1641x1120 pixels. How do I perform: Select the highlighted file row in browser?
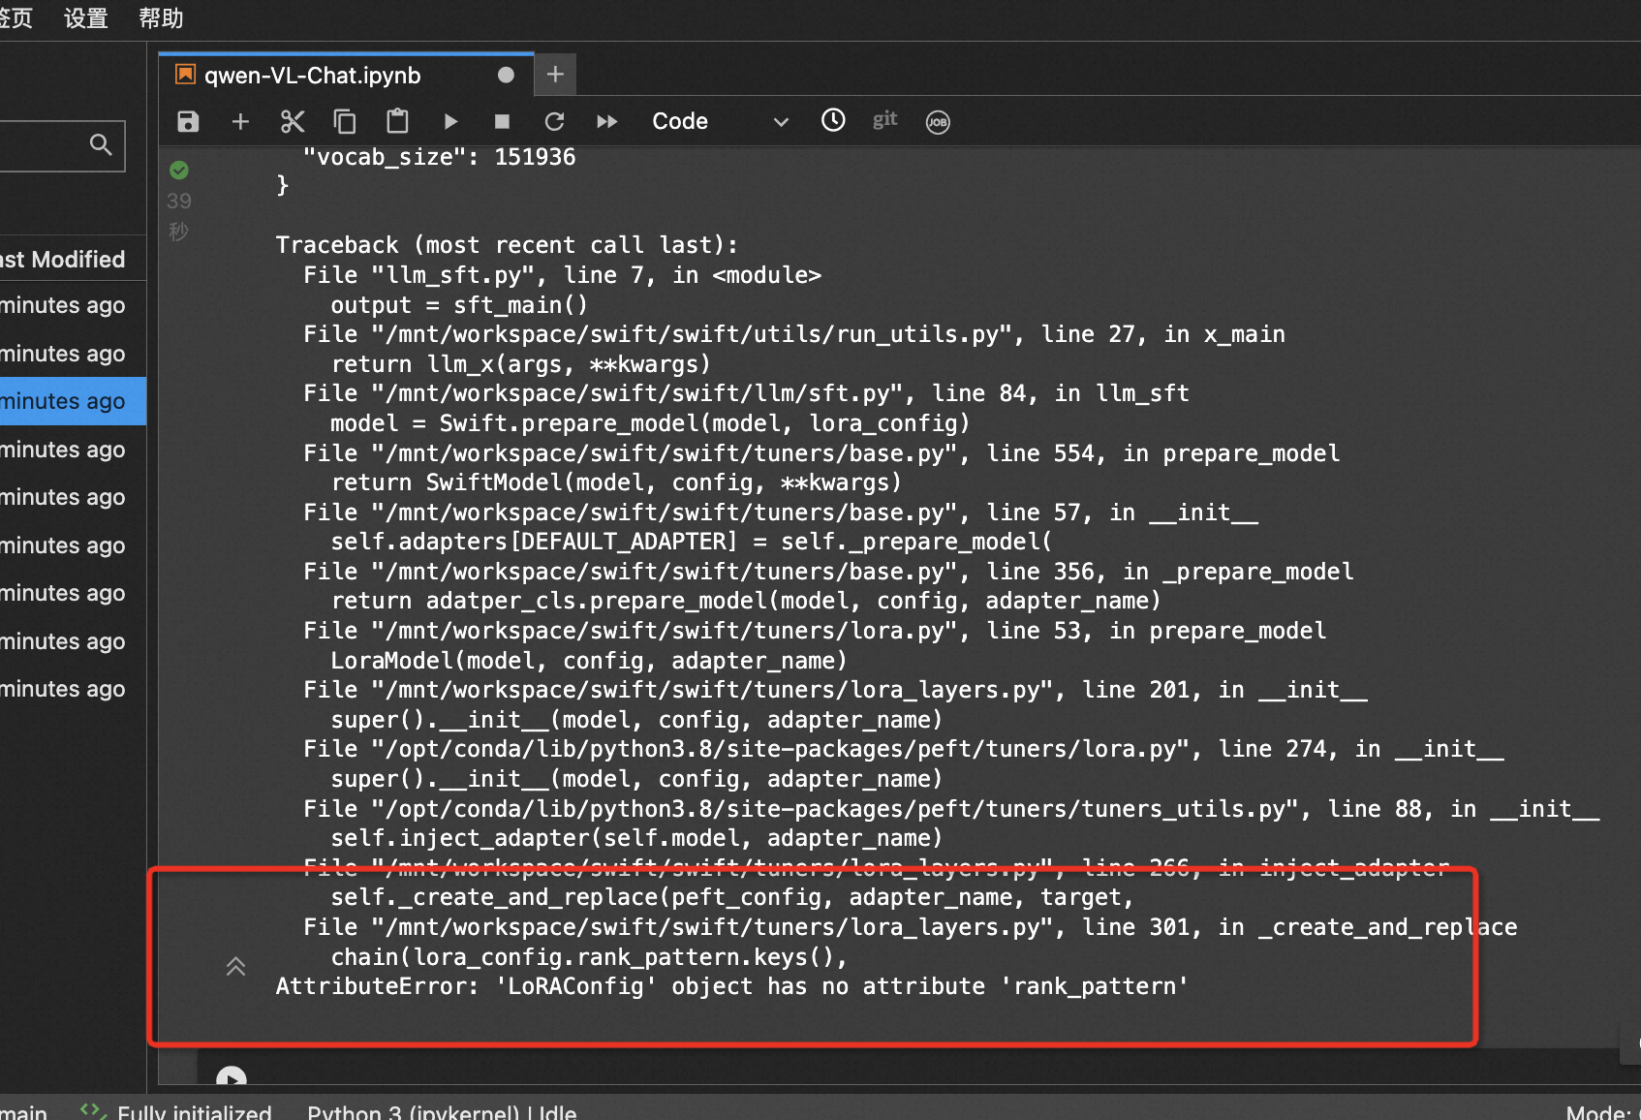(x=73, y=401)
